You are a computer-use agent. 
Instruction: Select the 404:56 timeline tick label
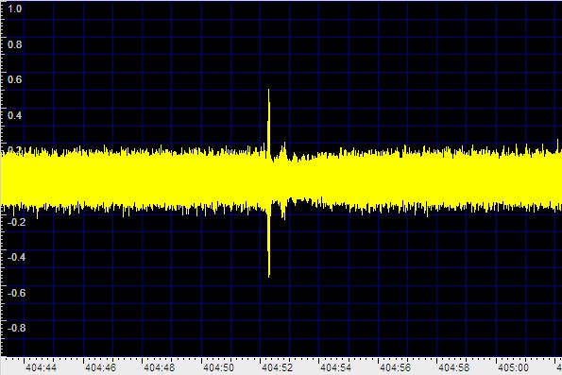(x=395, y=367)
